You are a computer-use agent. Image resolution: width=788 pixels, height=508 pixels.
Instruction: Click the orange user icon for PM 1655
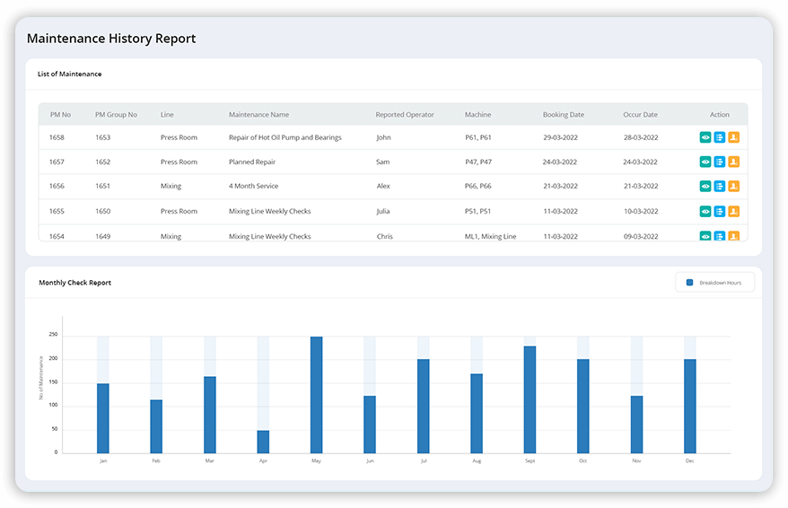point(733,212)
